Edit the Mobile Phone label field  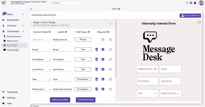(x=62, y=40)
